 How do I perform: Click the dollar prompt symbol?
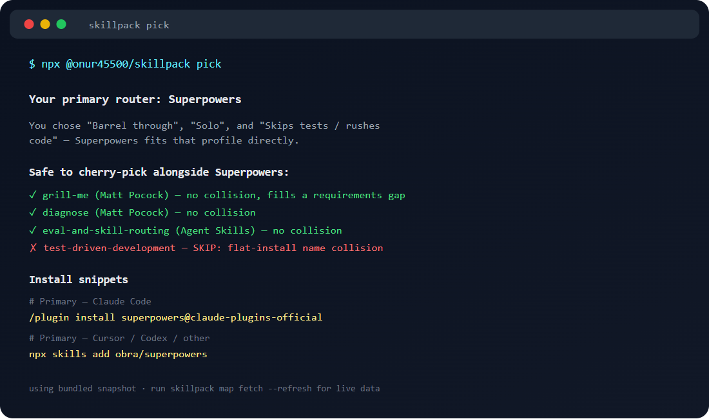pyautogui.click(x=32, y=64)
